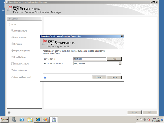Open the Report Server Instance dropdown
The height and width of the screenshot is (123, 164).
pyautogui.click(x=120, y=63)
